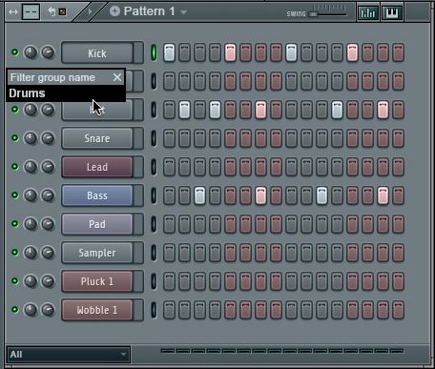435x369 pixels.
Task: Toggle the last step of Kick row
Action: (398, 52)
